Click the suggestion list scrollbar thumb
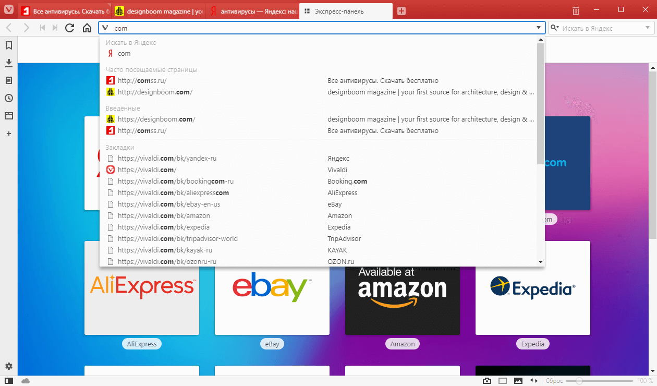This screenshot has height=386, width=657. pos(540,104)
